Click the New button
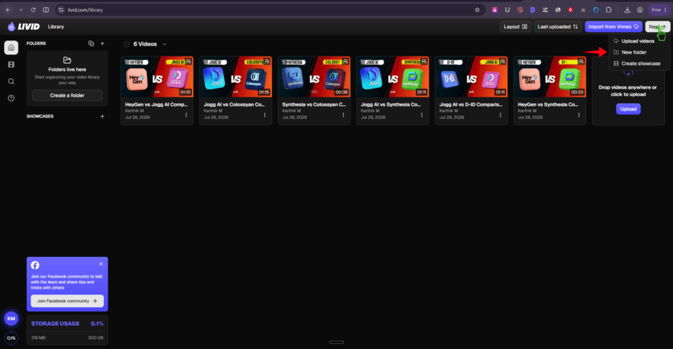 657,26
